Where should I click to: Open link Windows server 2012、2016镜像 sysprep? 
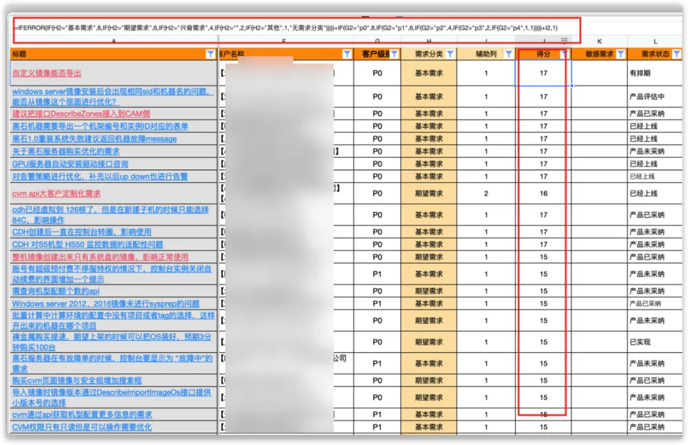pyautogui.click(x=106, y=304)
